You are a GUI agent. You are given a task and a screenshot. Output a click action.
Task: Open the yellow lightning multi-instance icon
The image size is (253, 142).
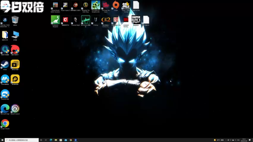15,65
